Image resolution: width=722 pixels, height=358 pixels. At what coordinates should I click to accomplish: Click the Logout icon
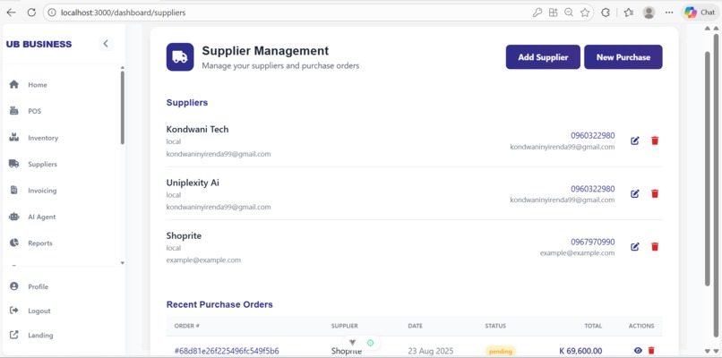(13, 311)
